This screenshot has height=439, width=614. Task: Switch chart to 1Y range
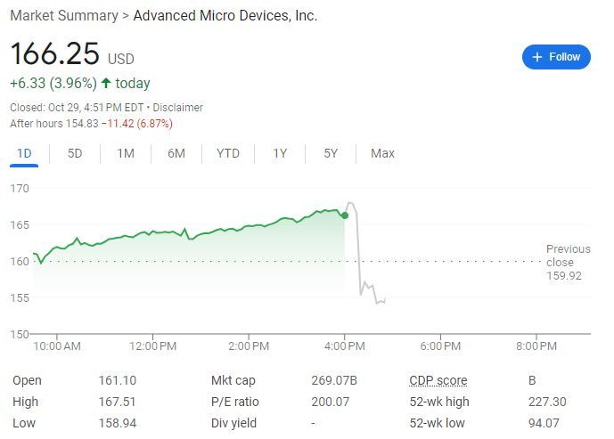[x=280, y=153]
